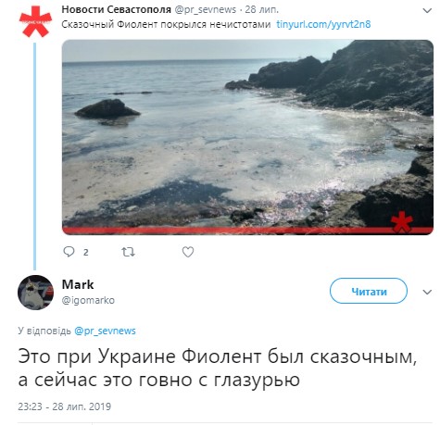The height and width of the screenshot is (425, 440).
Task: Open @pr_sevnews mention in reply line
Action: click(x=105, y=331)
